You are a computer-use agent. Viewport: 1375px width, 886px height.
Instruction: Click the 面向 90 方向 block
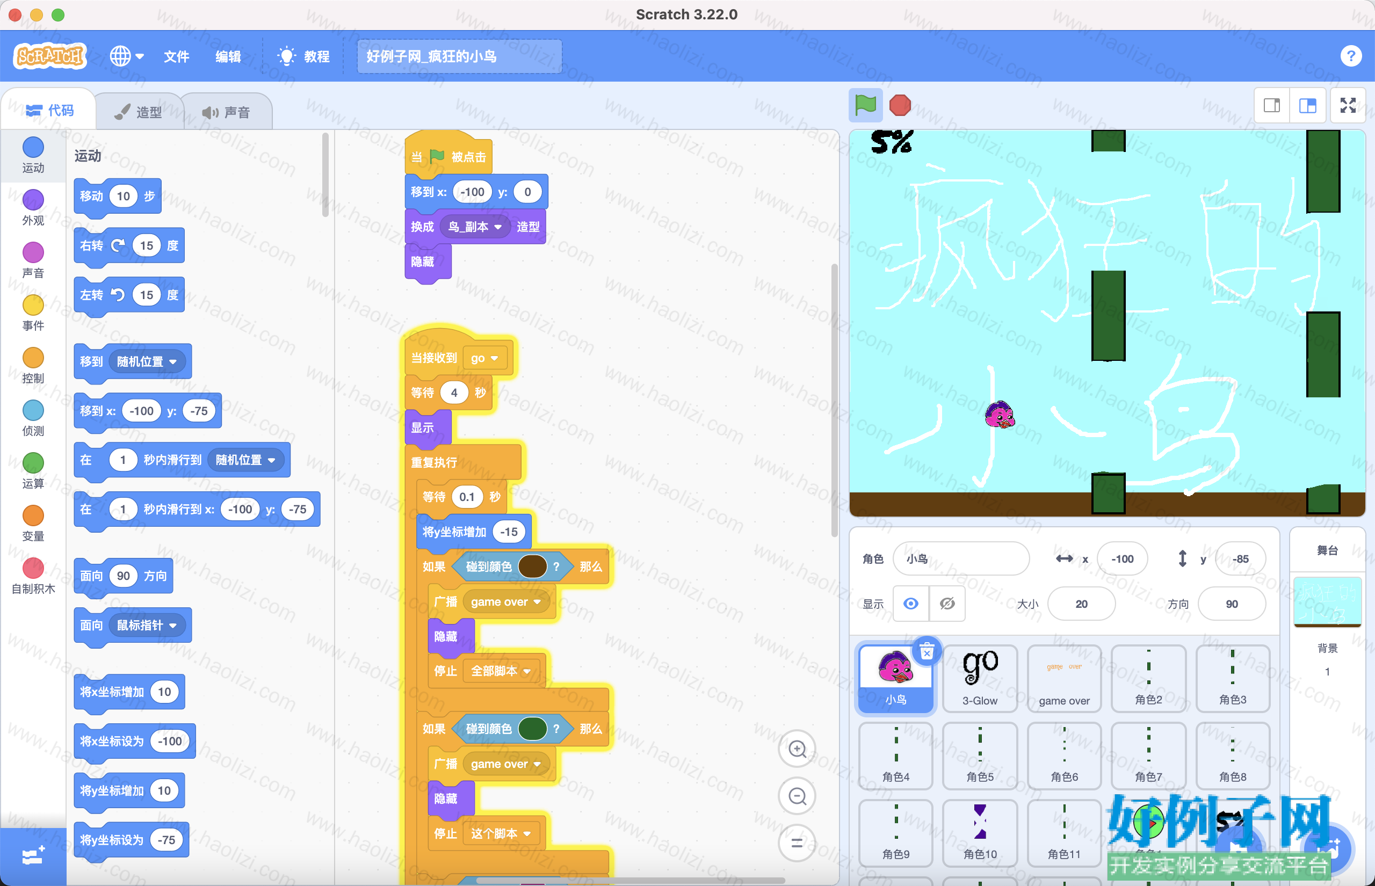pos(123,576)
